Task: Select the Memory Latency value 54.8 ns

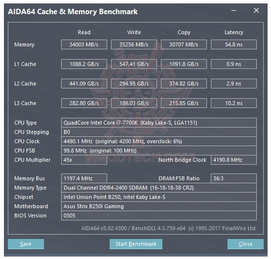Action: 234,44
